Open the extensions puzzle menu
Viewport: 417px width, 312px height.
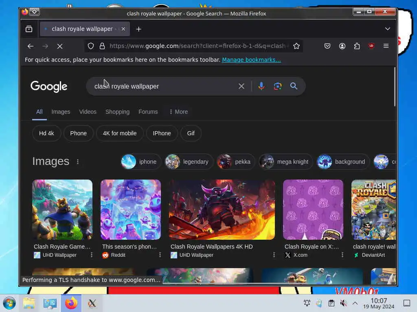click(x=357, y=46)
